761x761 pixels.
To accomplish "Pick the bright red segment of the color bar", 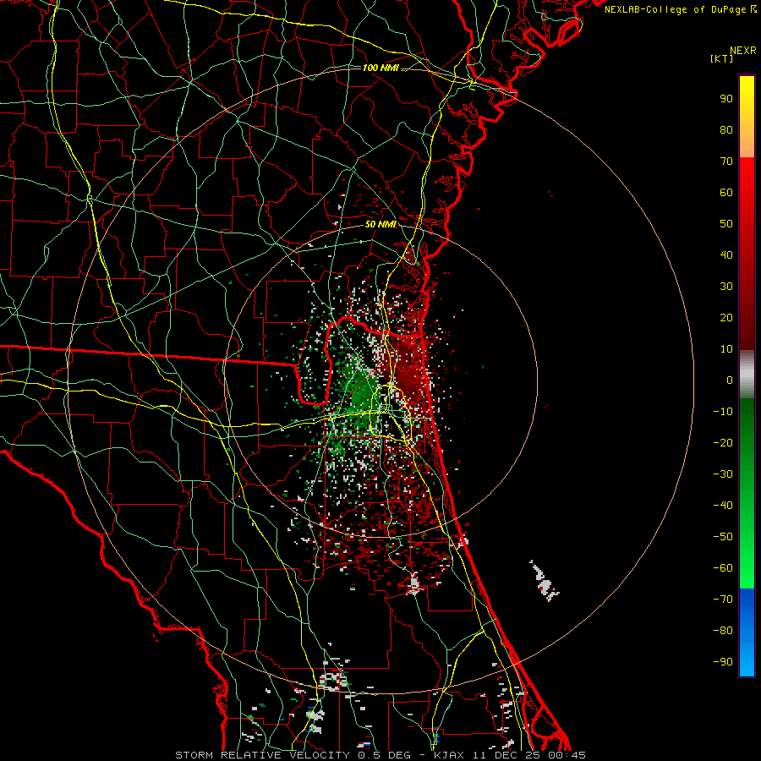I will tap(747, 170).
